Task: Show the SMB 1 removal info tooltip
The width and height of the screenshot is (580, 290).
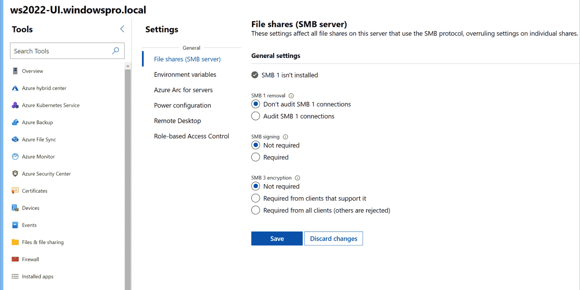Action: (291, 96)
